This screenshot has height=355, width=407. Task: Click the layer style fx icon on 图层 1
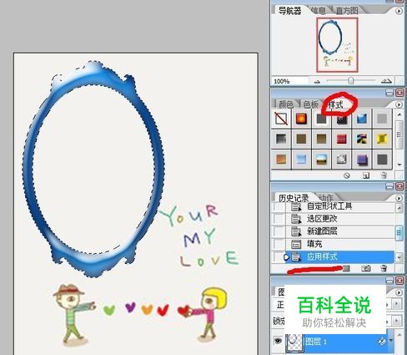click(382, 341)
